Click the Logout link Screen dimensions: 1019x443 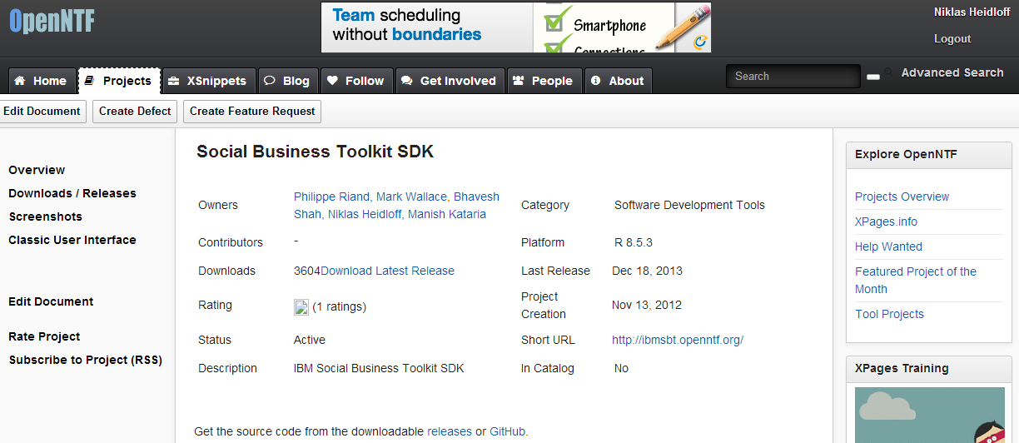[952, 38]
